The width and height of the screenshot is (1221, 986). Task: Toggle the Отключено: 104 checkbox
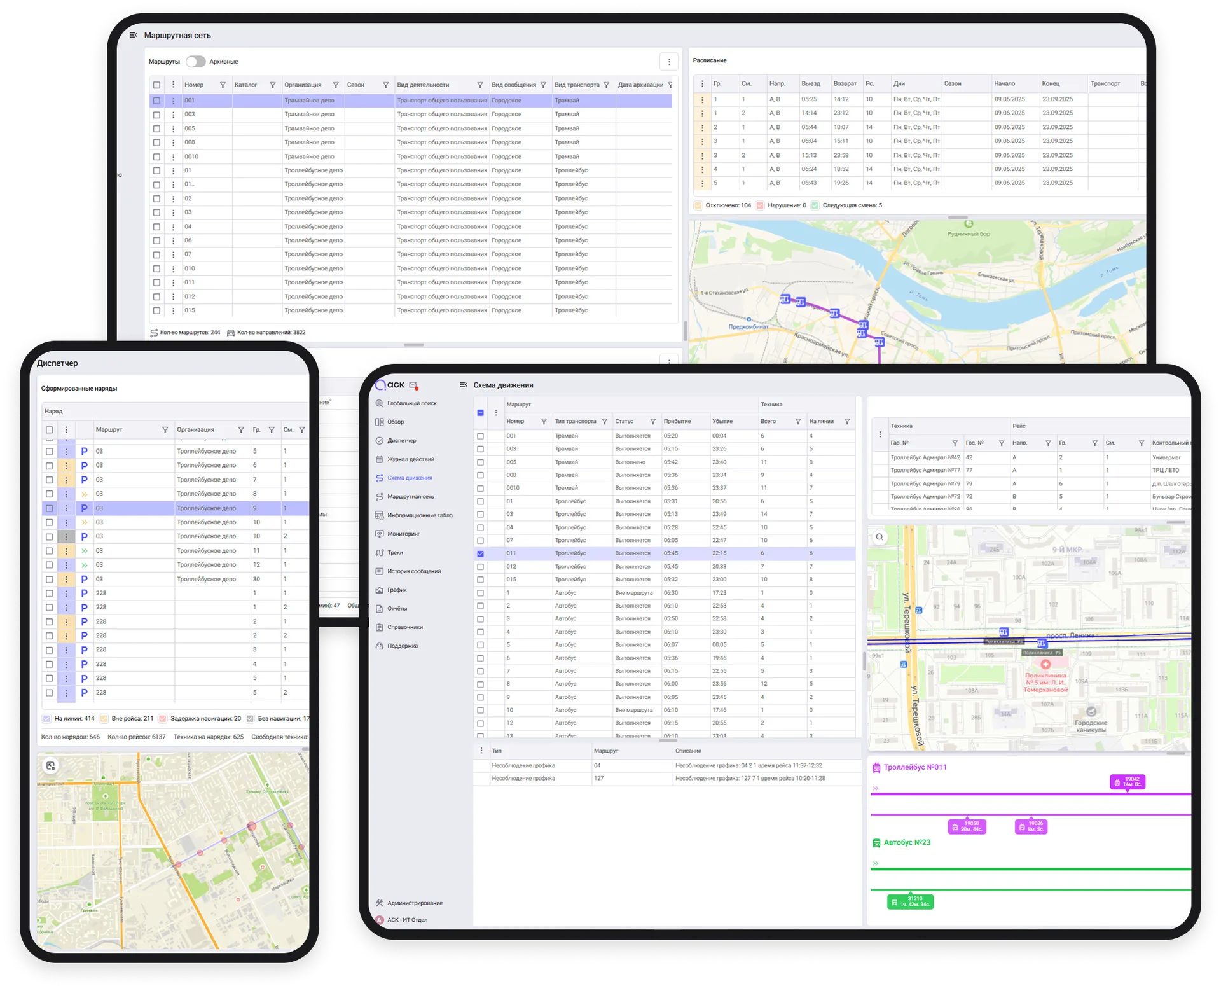(x=698, y=205)
